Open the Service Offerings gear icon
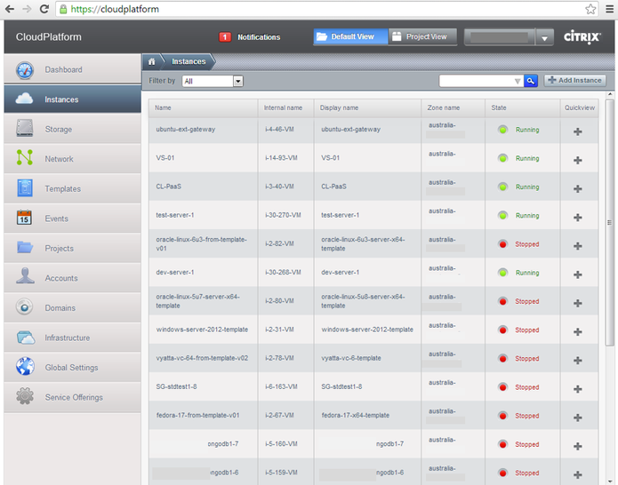The width and height of the screenshot is (618, 485). coord(25,395)
